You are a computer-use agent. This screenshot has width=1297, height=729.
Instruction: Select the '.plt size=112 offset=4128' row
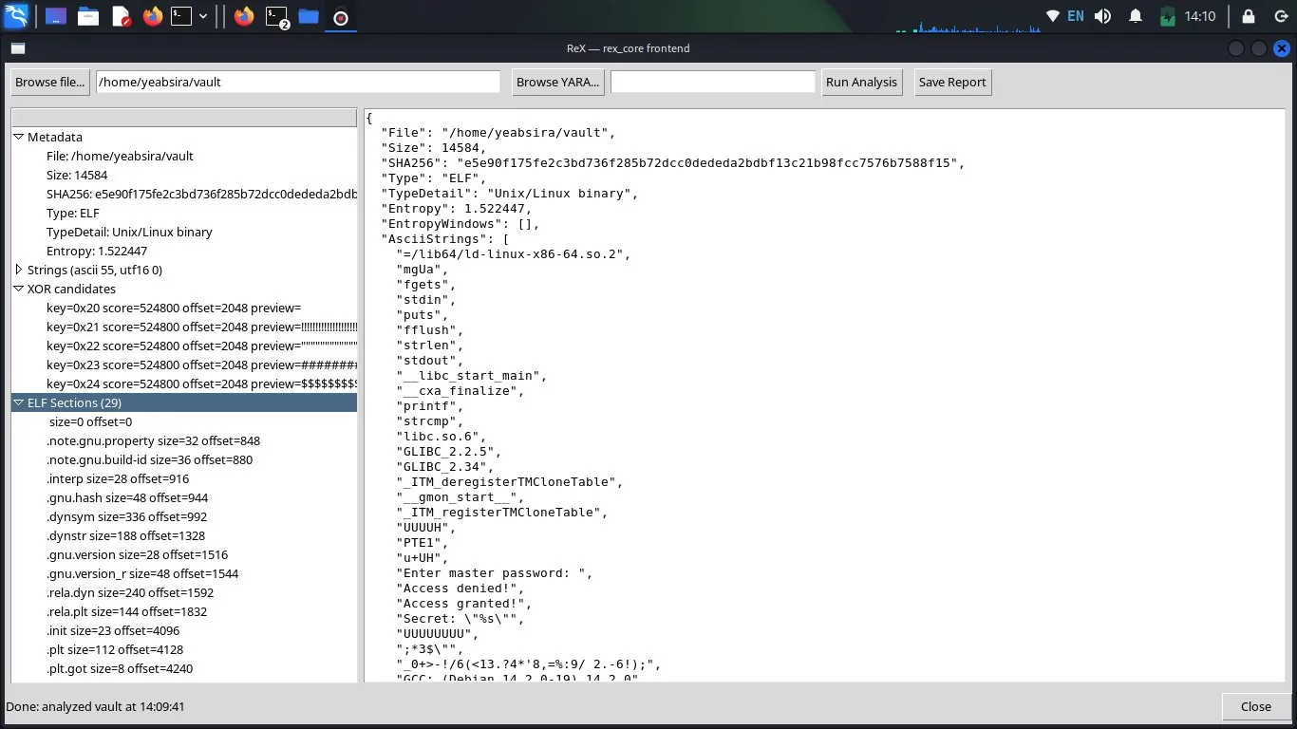[x=184, y=649]
